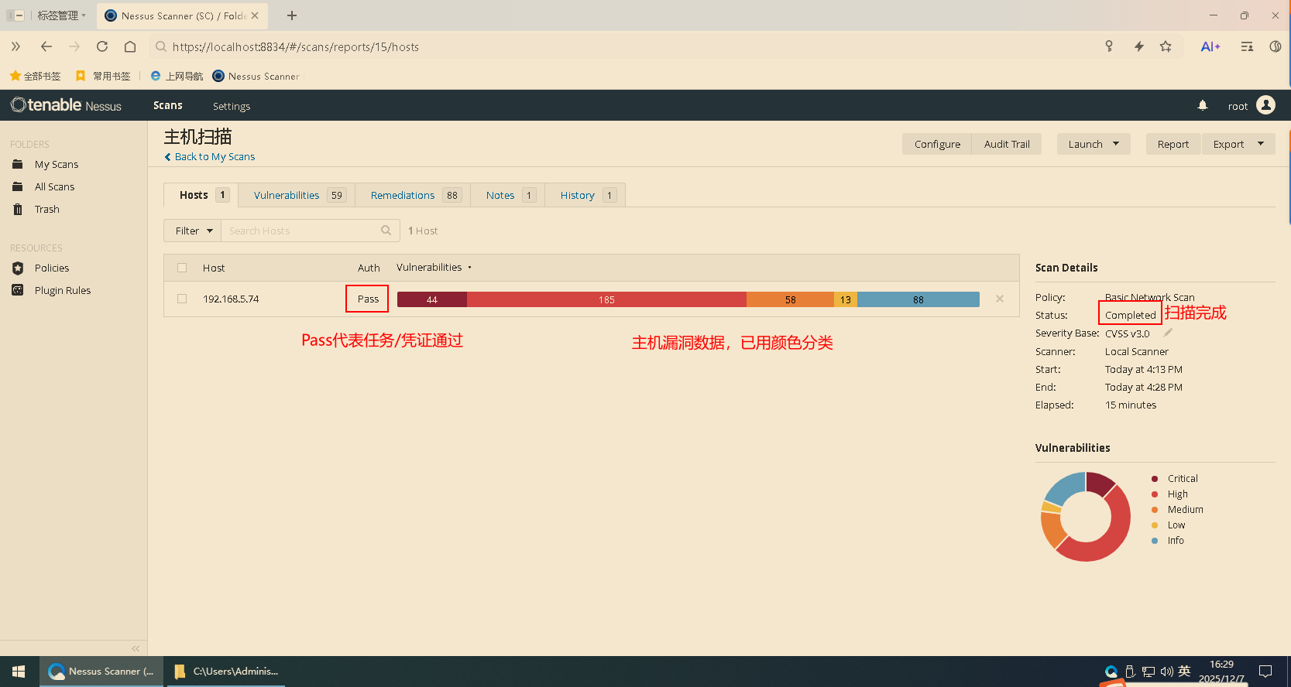
Task: Open Plugin Rules in the sidebar
Action: 62,291
